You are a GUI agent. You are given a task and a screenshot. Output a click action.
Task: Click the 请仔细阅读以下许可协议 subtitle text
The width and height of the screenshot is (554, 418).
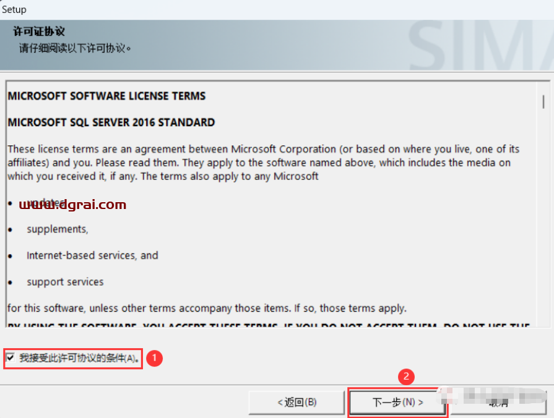(75, 48)
